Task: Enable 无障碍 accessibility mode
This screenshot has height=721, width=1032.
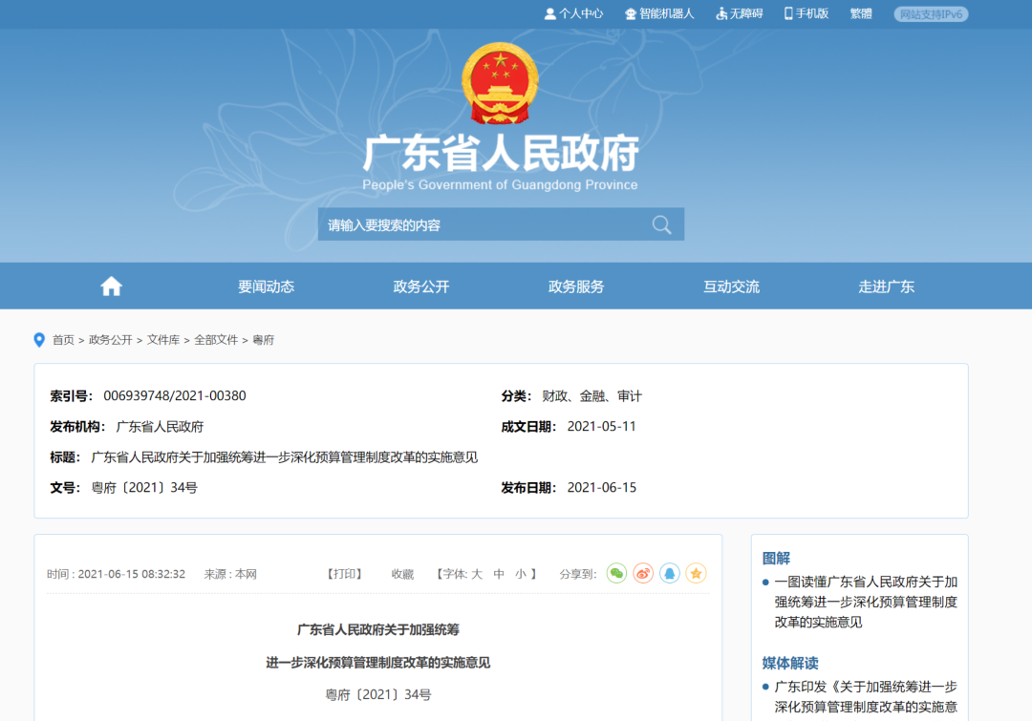Action: 739,13
